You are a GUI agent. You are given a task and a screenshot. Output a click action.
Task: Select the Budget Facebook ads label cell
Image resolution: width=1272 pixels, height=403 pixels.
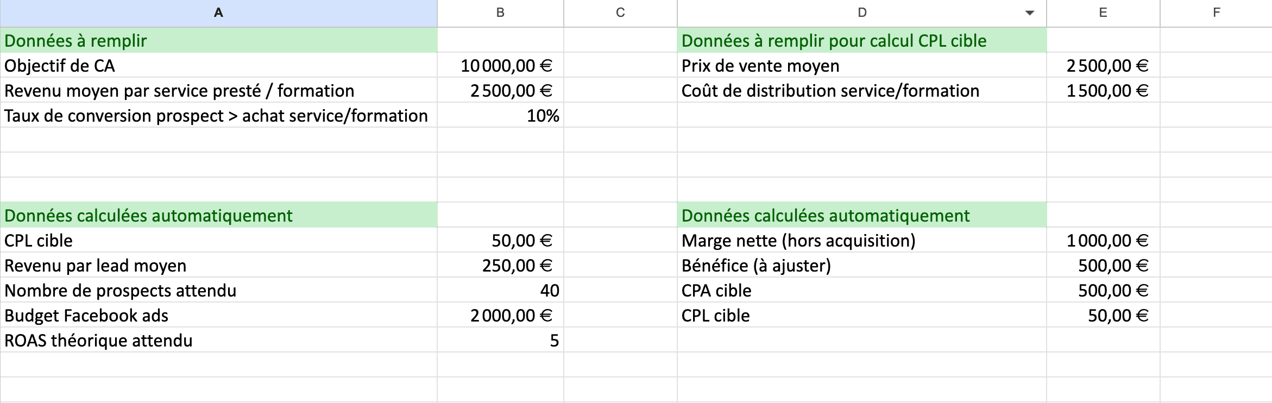pos(218,316)
